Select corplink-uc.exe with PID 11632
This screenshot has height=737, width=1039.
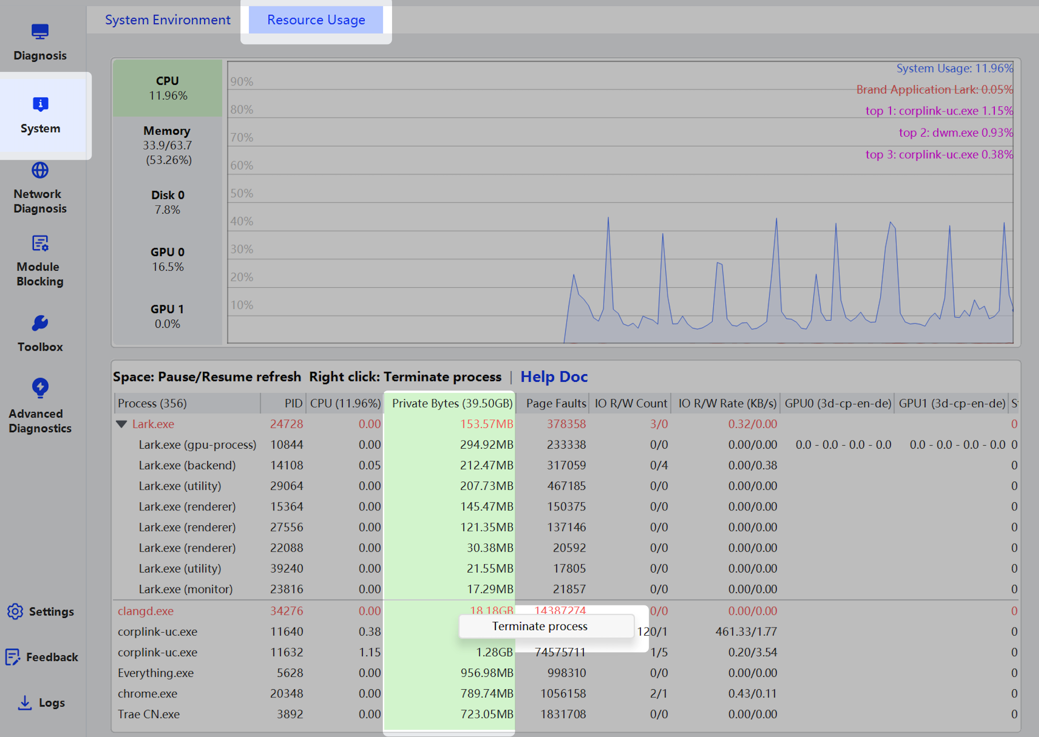click(x=566, y=652)
